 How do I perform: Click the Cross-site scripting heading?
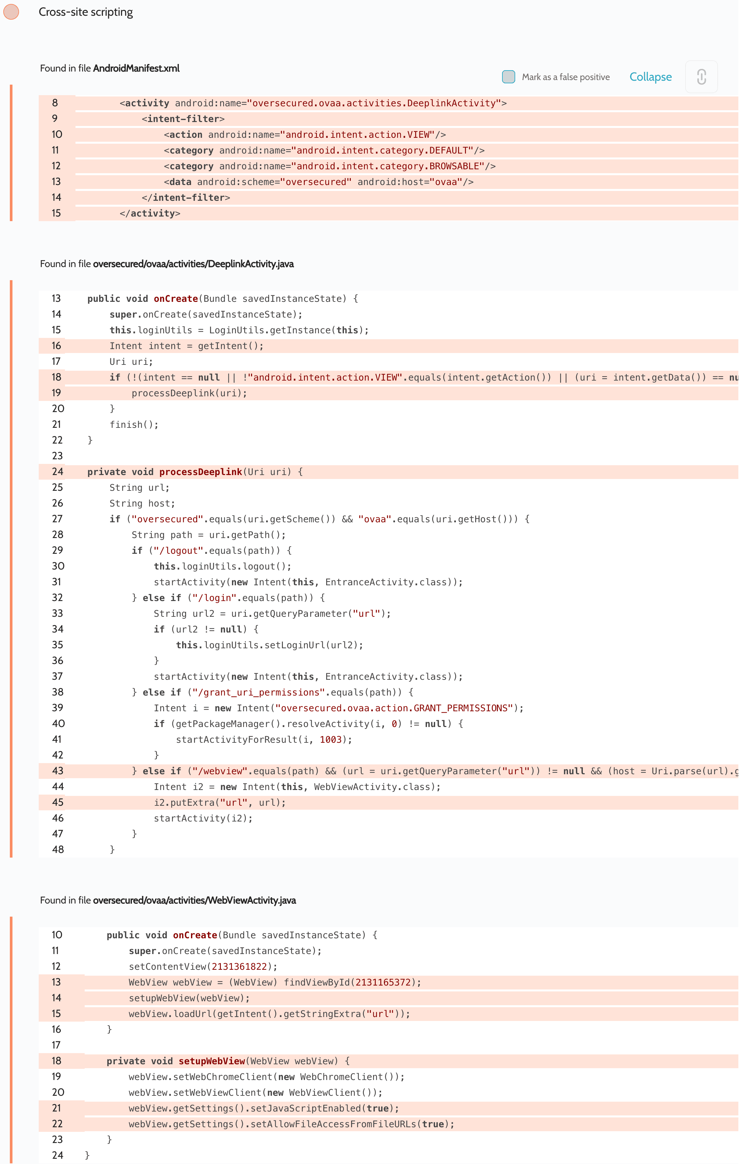pos(86,12)
